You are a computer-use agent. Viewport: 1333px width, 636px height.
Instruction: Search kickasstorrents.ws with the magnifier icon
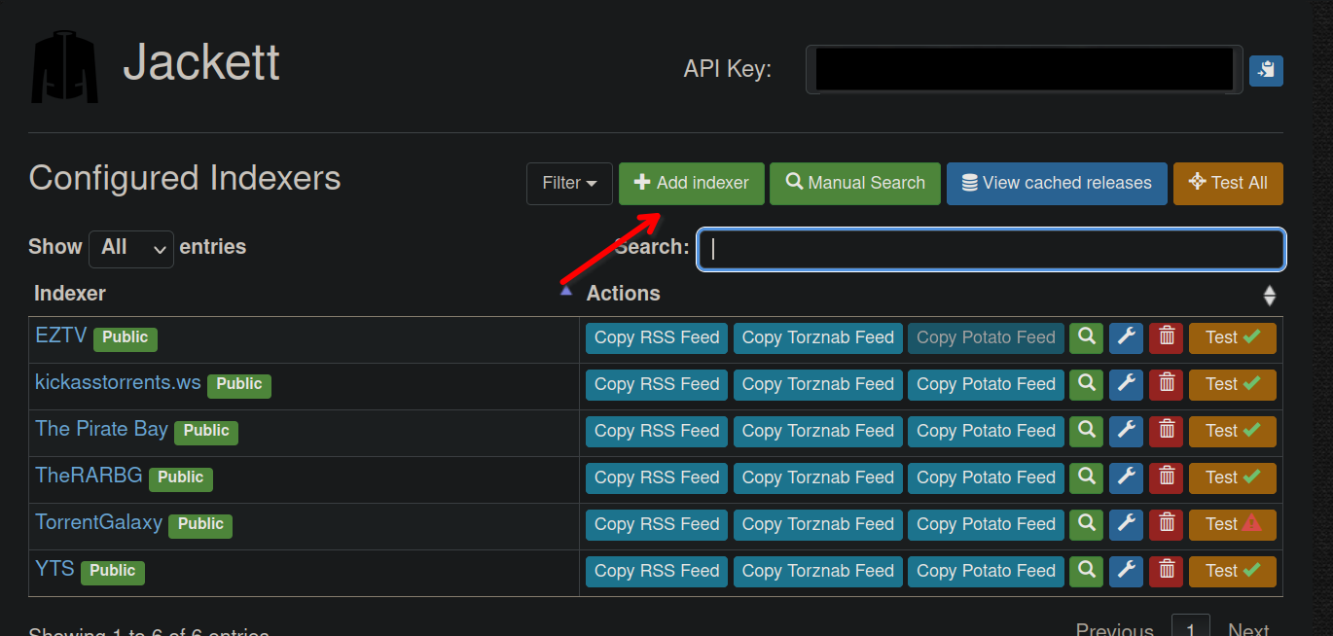click(1087, 384)
